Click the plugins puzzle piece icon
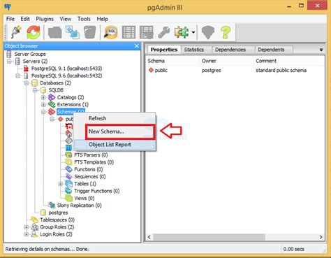 pyautogui.click(x=182, y=32)
